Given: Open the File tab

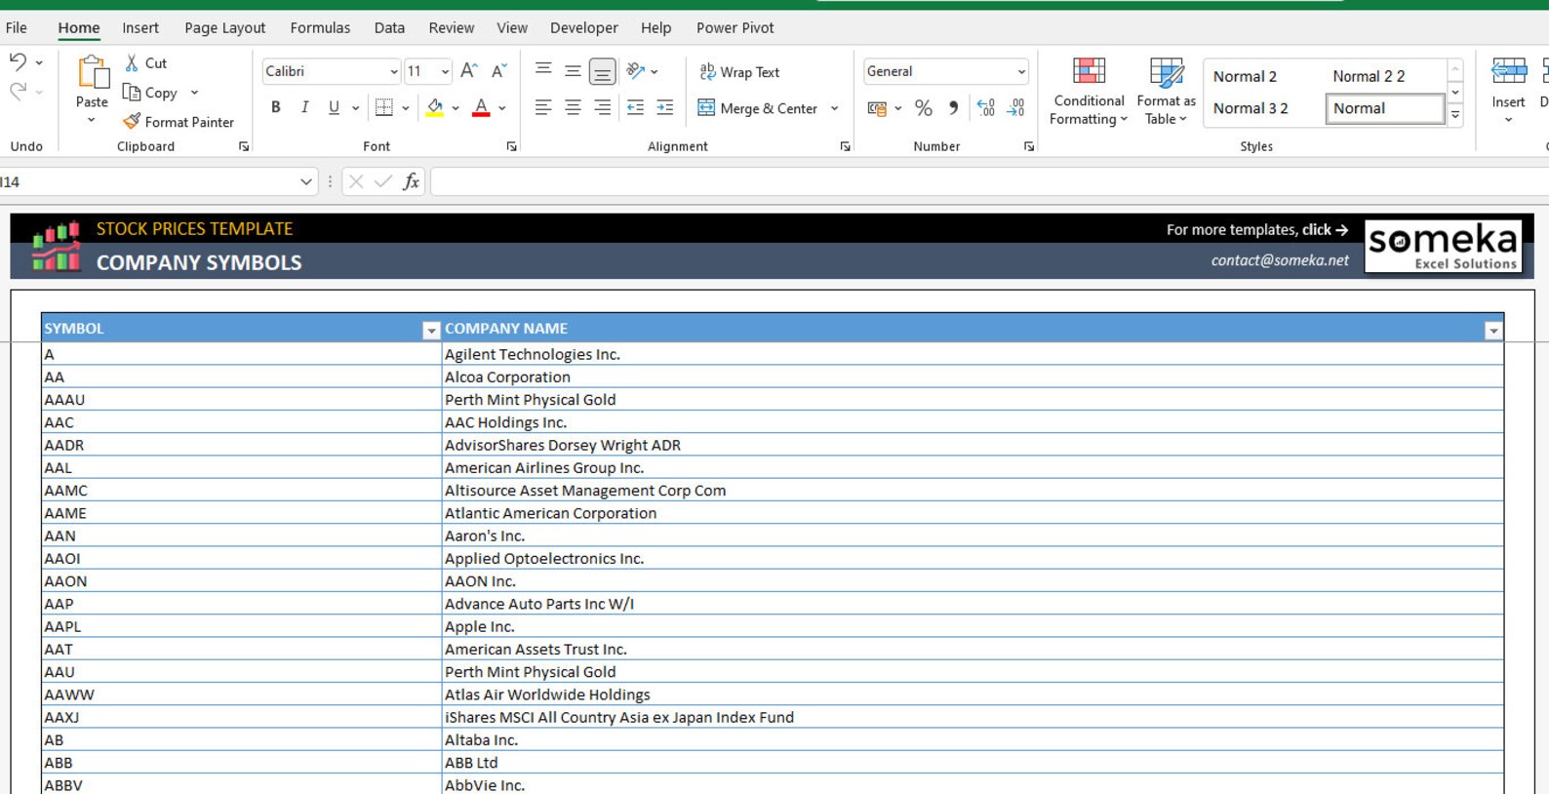Looking at the screenshot, I should (x=17, y=27).
